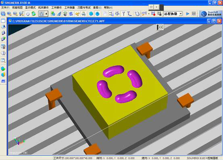Screen dimensions: 223x160
Task: Click the SwanSoft logo button
Action: click(211, 14)
